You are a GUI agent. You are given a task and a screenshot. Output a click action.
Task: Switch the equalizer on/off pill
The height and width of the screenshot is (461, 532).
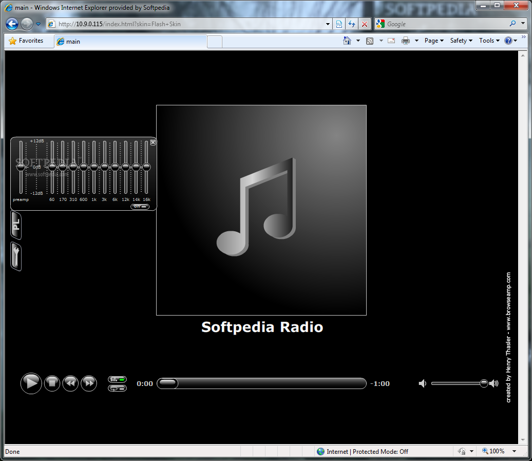[x=140, y=207]
